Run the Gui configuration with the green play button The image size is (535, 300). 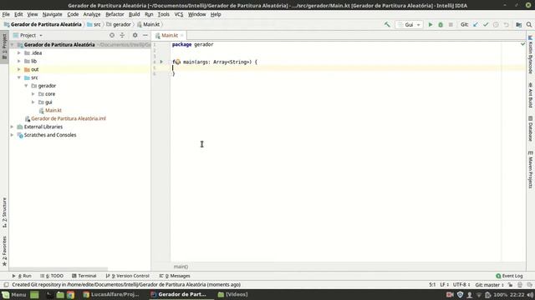431,24
